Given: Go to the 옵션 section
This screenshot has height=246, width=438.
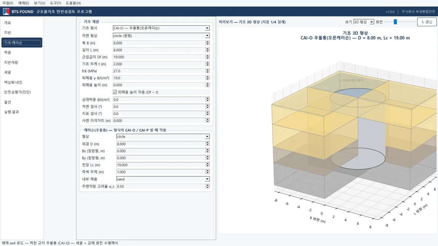Looking at the screenshot, I should coord(22,102).
